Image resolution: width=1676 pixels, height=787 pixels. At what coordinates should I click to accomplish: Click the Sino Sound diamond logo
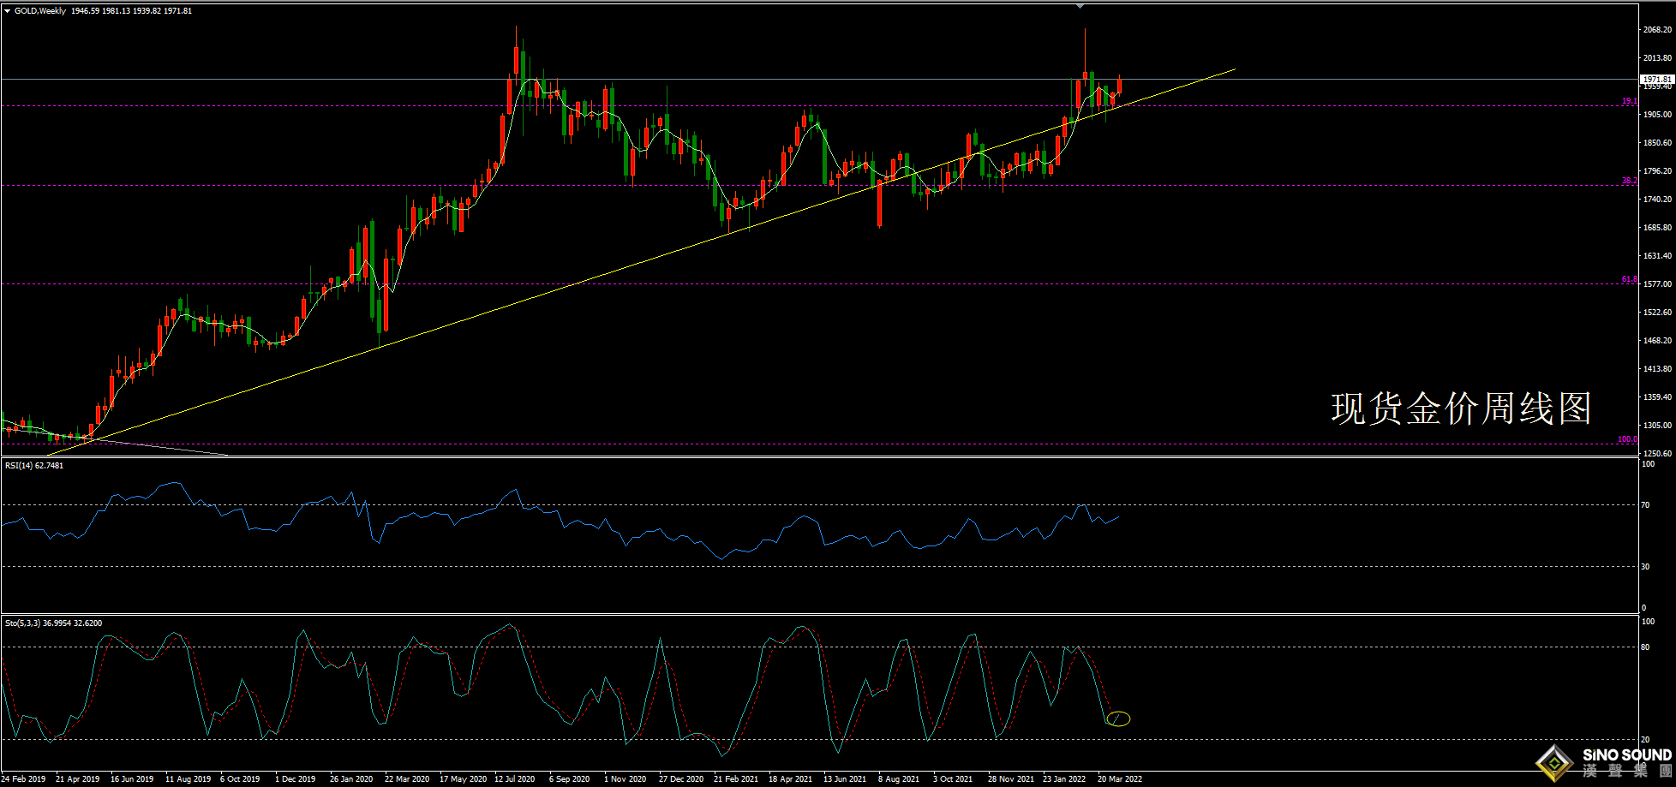pos(1554,762)
